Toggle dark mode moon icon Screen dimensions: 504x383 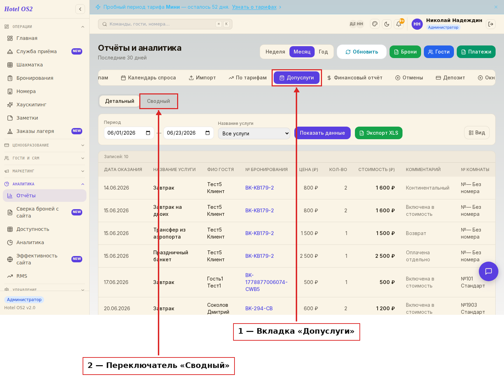click(387, 24)
